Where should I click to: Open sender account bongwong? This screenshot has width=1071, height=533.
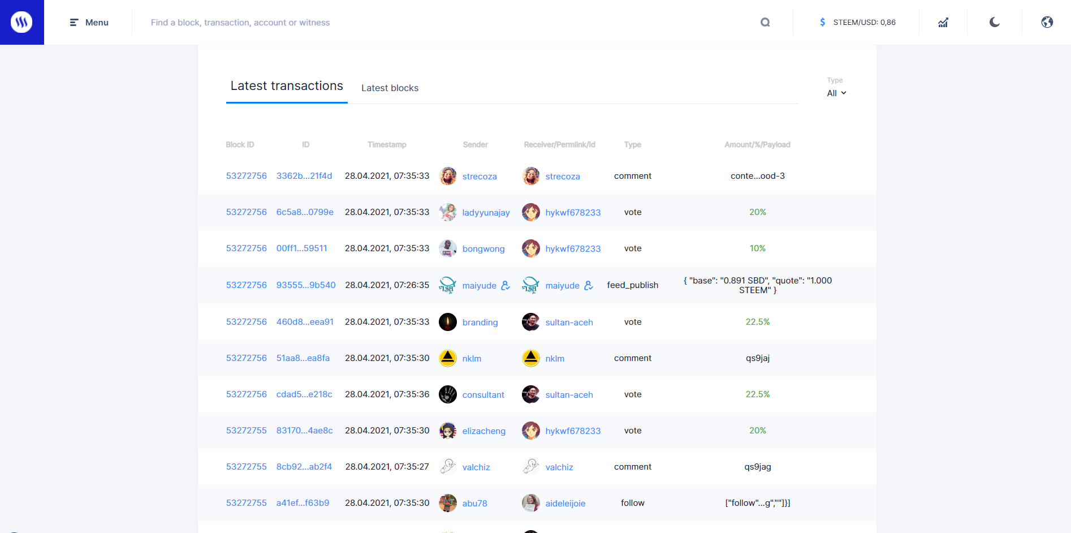[x=483, y=249]
